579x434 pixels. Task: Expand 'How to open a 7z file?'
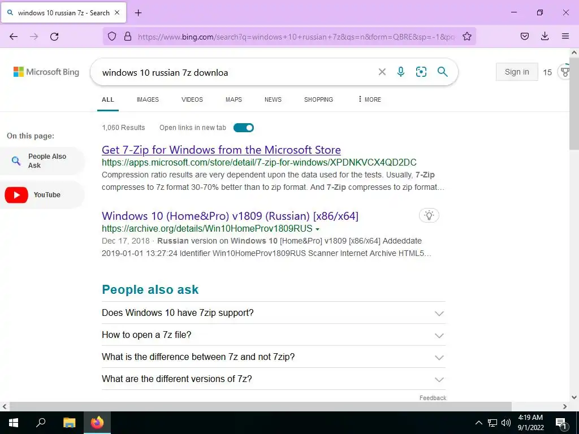coord(274,335)
